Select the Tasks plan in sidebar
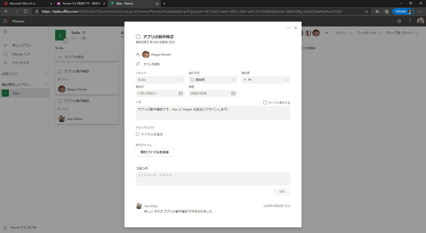The height and width of the screenshot is (233, 426). 25,93
